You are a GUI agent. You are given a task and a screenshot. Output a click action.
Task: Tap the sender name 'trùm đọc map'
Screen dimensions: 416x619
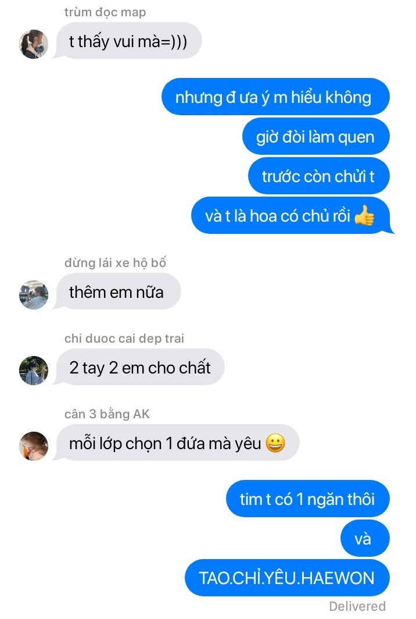click(105, 12)
